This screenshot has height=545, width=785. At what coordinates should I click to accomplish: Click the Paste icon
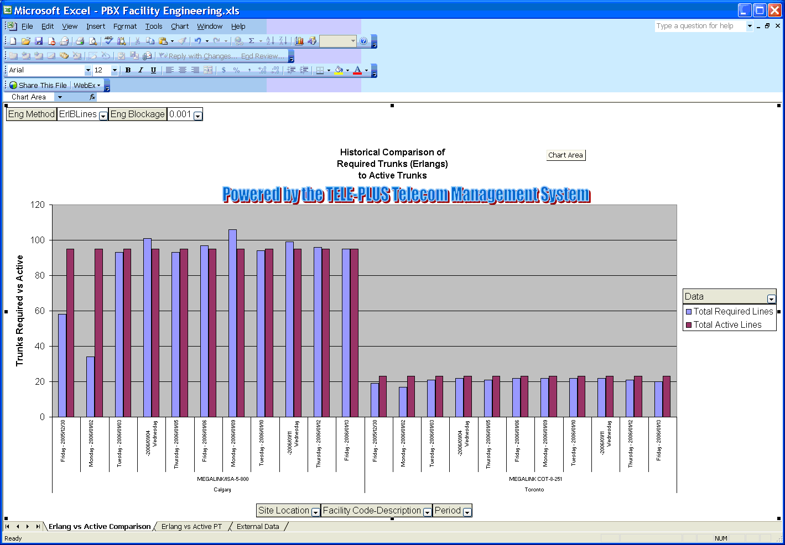pyautogui.click(x=163, y=41)
